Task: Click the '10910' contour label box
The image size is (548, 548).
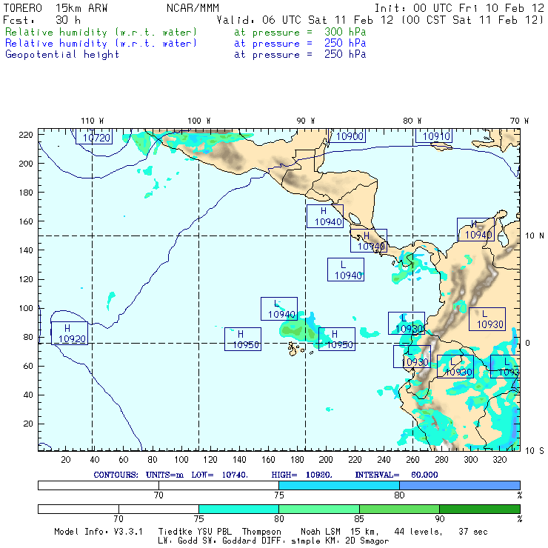Action: click(x=434, y=136)
